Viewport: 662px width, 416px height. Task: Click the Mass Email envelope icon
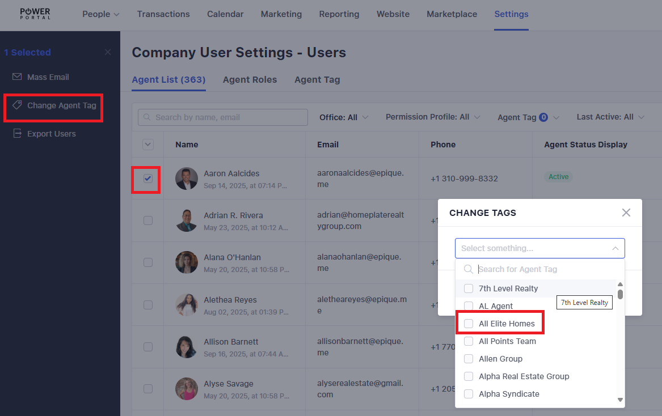click(x=17, y=77)
